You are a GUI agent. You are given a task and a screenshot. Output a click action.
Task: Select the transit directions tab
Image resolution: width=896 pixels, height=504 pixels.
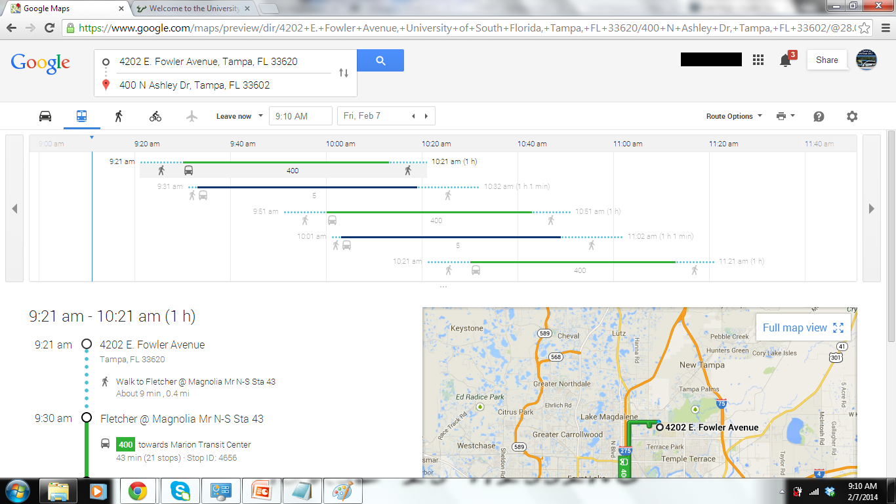[x=81, y=116]
